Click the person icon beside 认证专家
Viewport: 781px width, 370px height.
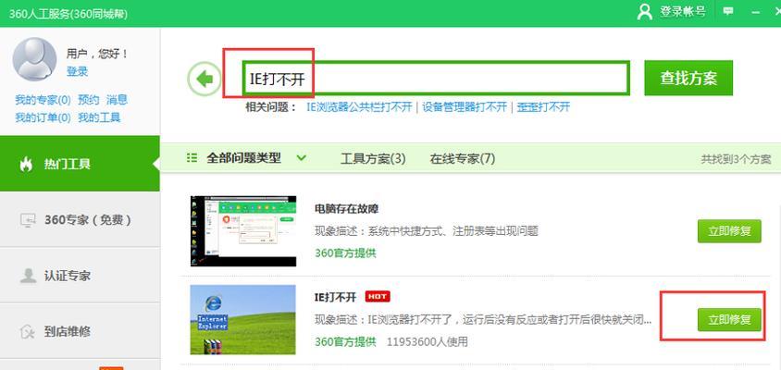point(28,276)
